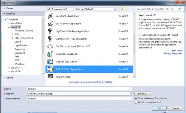186x113 pixels.
Task: Click the template list scrollbar thumb
Action: (x=134, y=44)
